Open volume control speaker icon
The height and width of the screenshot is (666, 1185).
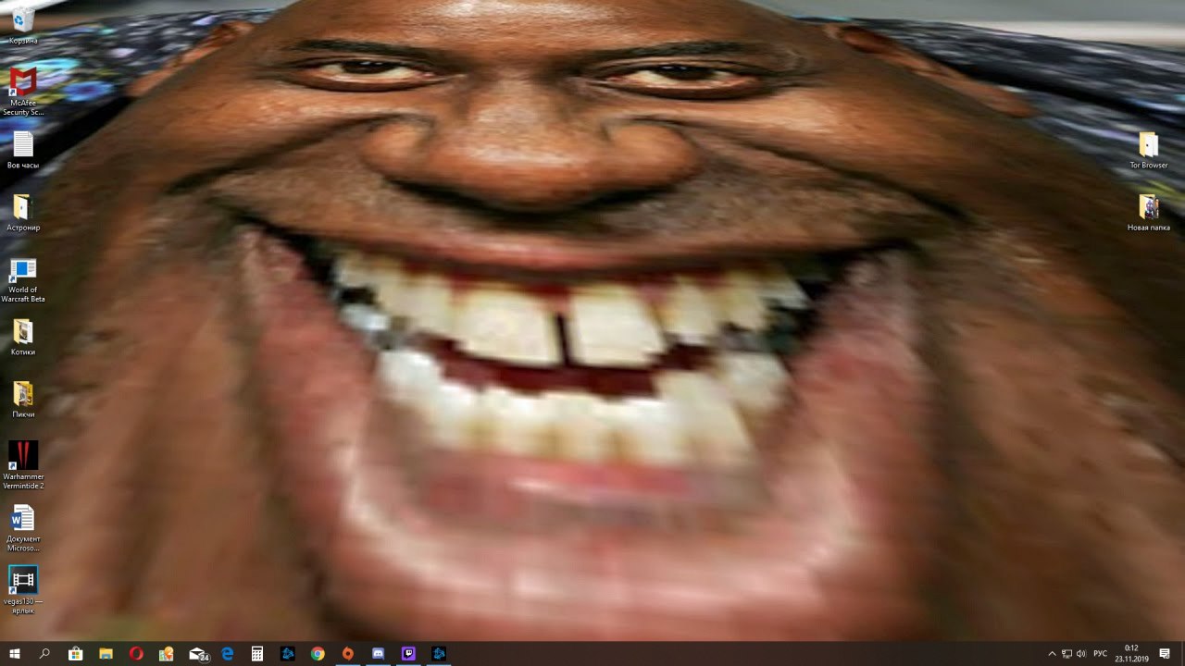[1081, 654]
